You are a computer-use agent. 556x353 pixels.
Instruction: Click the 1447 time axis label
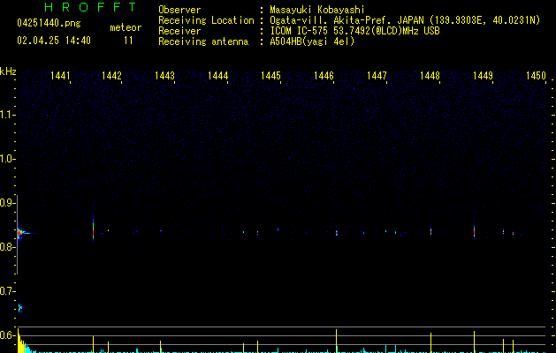pos(377,75)
